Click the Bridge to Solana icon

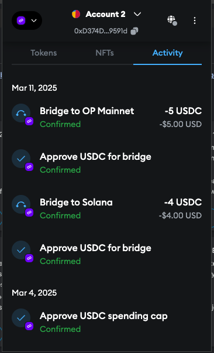pyautogui.click(x=21, y=204)
